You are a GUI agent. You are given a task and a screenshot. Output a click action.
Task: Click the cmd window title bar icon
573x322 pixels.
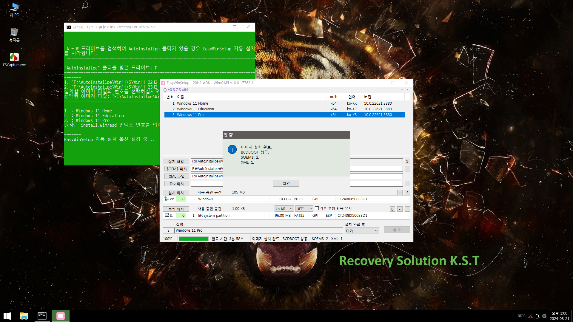[69, 27]
